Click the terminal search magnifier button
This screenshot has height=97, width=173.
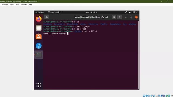pos(114,17)
